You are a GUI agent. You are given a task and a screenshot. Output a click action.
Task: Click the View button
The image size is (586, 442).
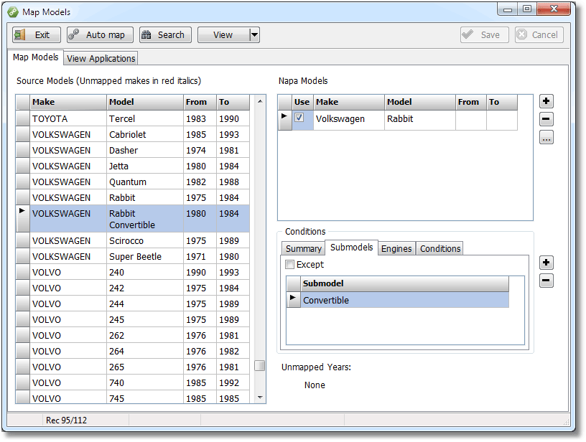[x=223, y=35]
